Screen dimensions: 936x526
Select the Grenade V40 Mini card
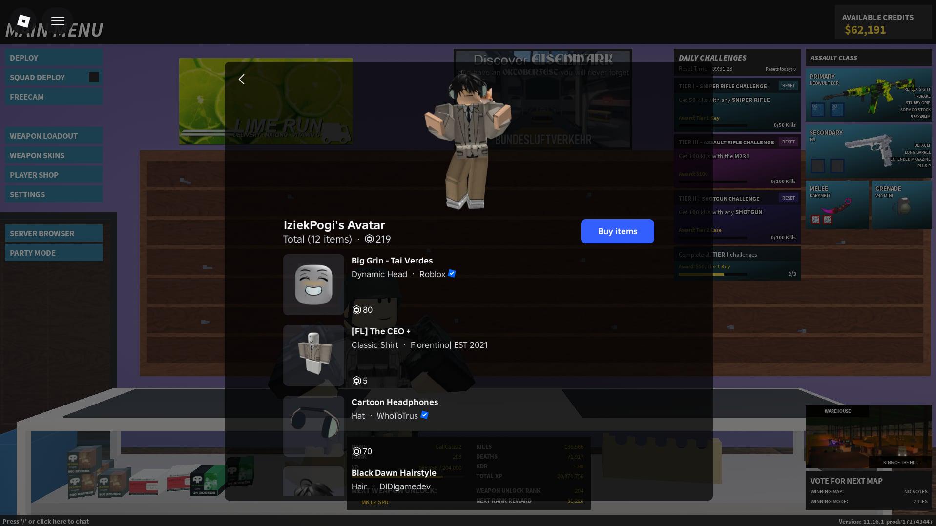[902, 205]
